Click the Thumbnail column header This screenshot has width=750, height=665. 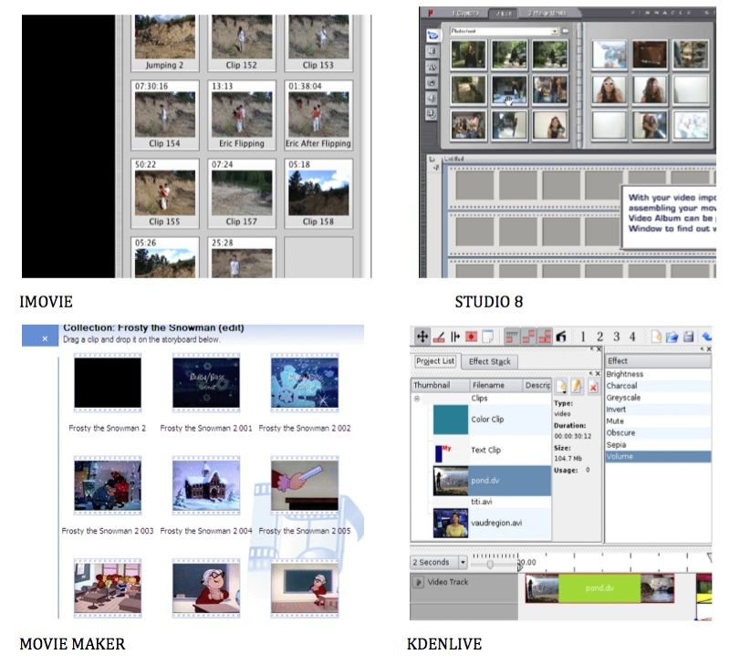click(439, 385)
